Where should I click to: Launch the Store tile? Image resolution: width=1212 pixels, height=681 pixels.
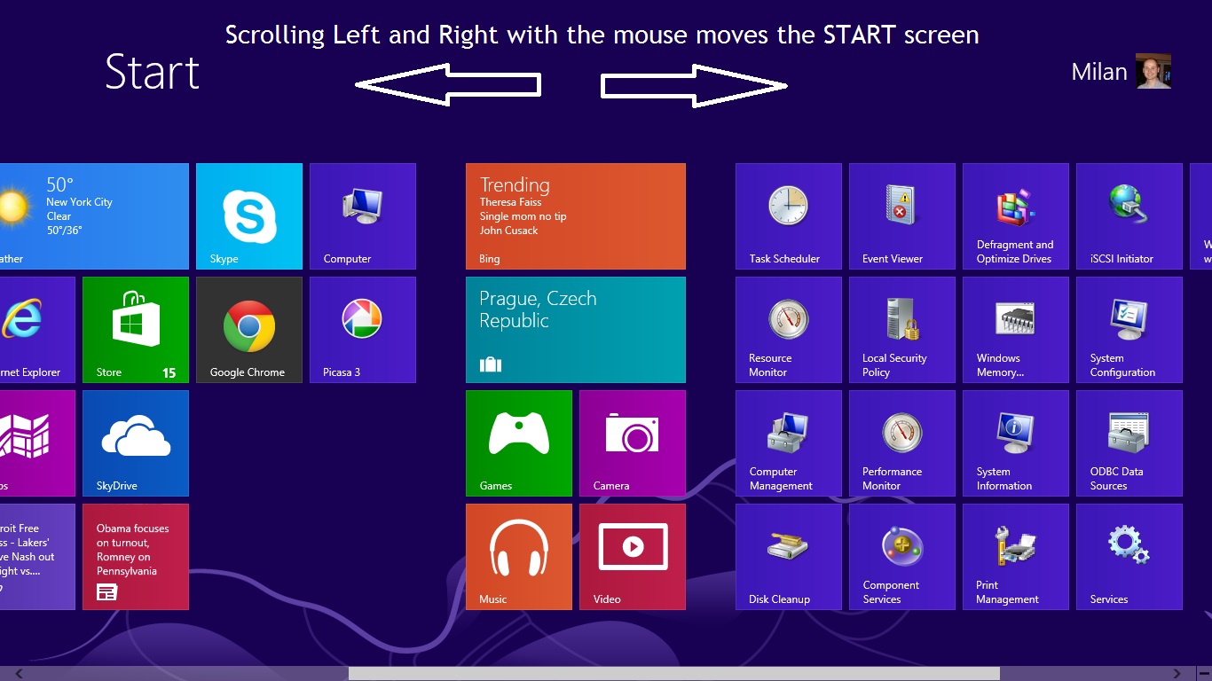pos(136,330)
